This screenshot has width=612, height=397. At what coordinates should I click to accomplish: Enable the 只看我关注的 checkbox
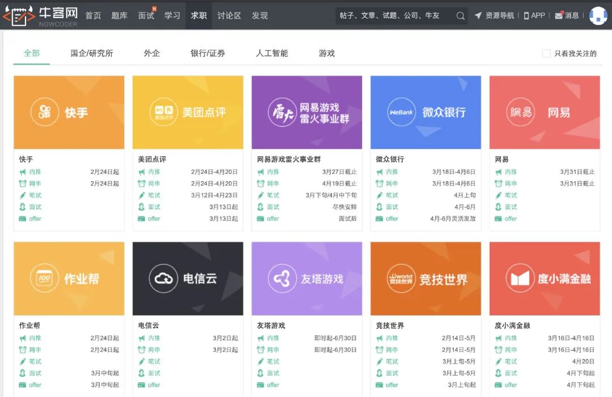[x=546, y=53]
